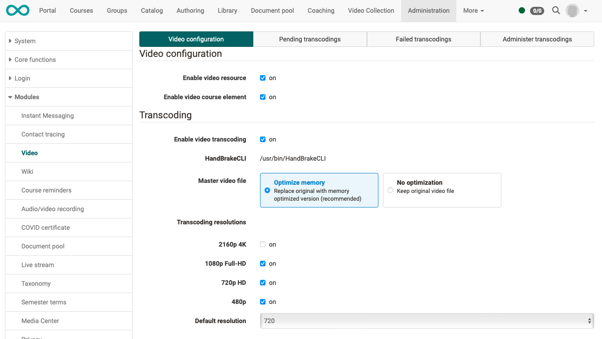Click the green online status indicator
Image resolution: width=602 pixels, height=339 pixels.
click(522, 10)
